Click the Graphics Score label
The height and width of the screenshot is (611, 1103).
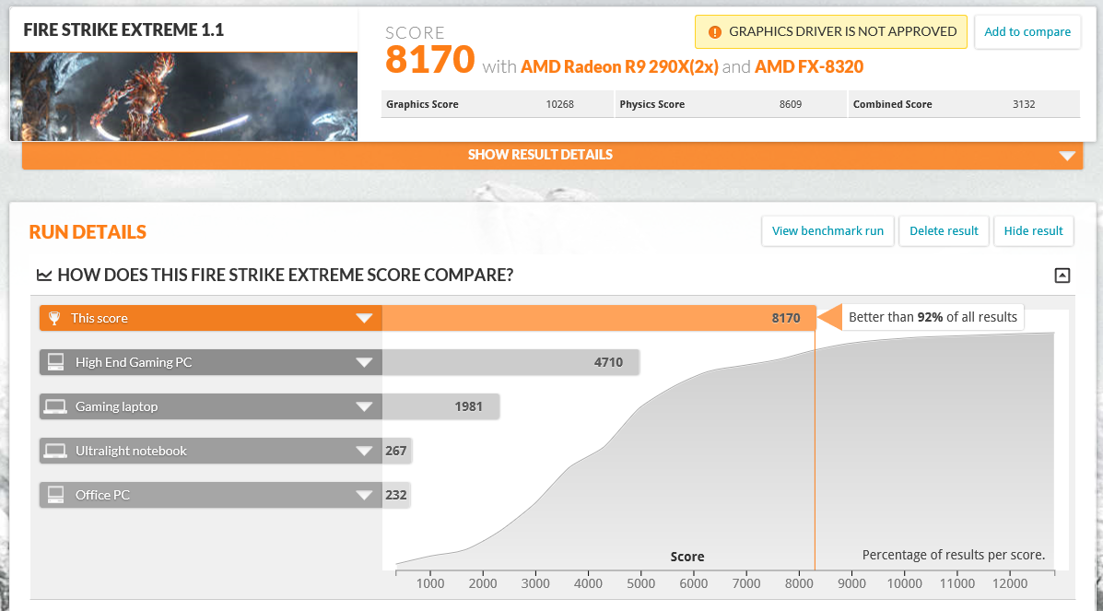(x=422, y=104)
